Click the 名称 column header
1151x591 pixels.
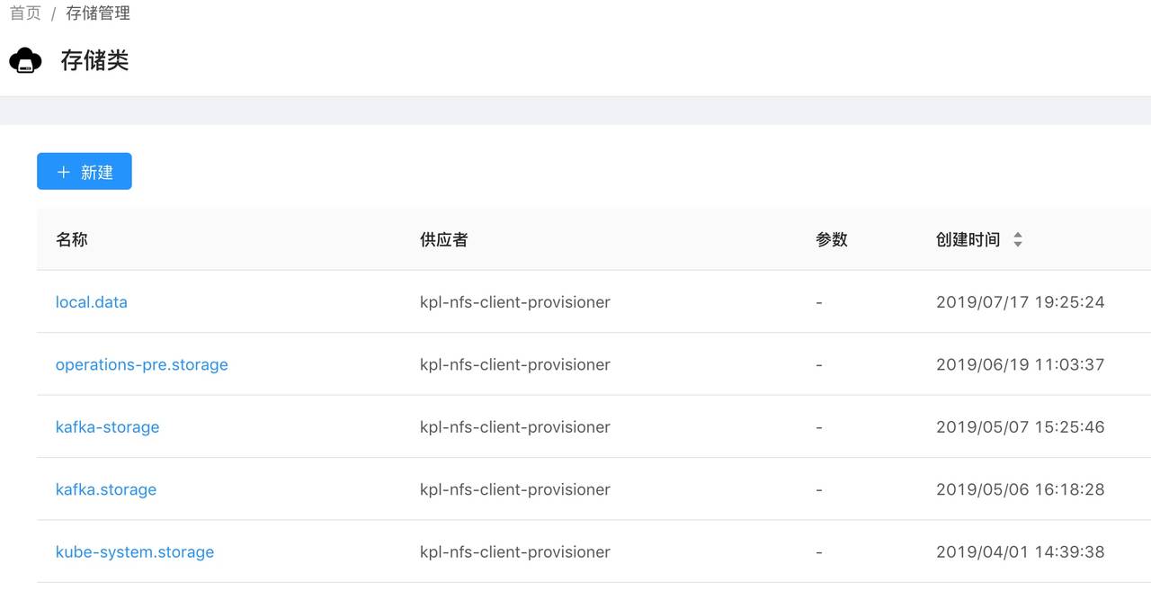coord(72,240)
